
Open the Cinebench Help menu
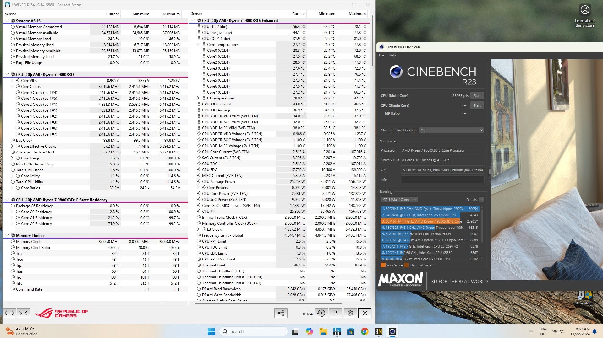point(392,55)
